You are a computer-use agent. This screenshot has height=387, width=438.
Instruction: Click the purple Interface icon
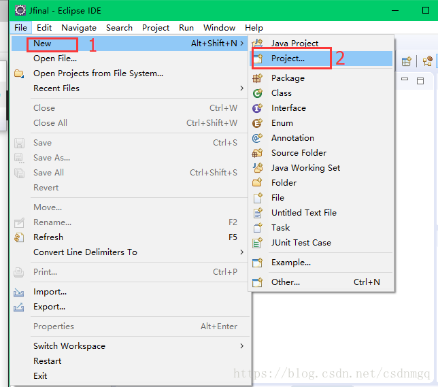257,108
